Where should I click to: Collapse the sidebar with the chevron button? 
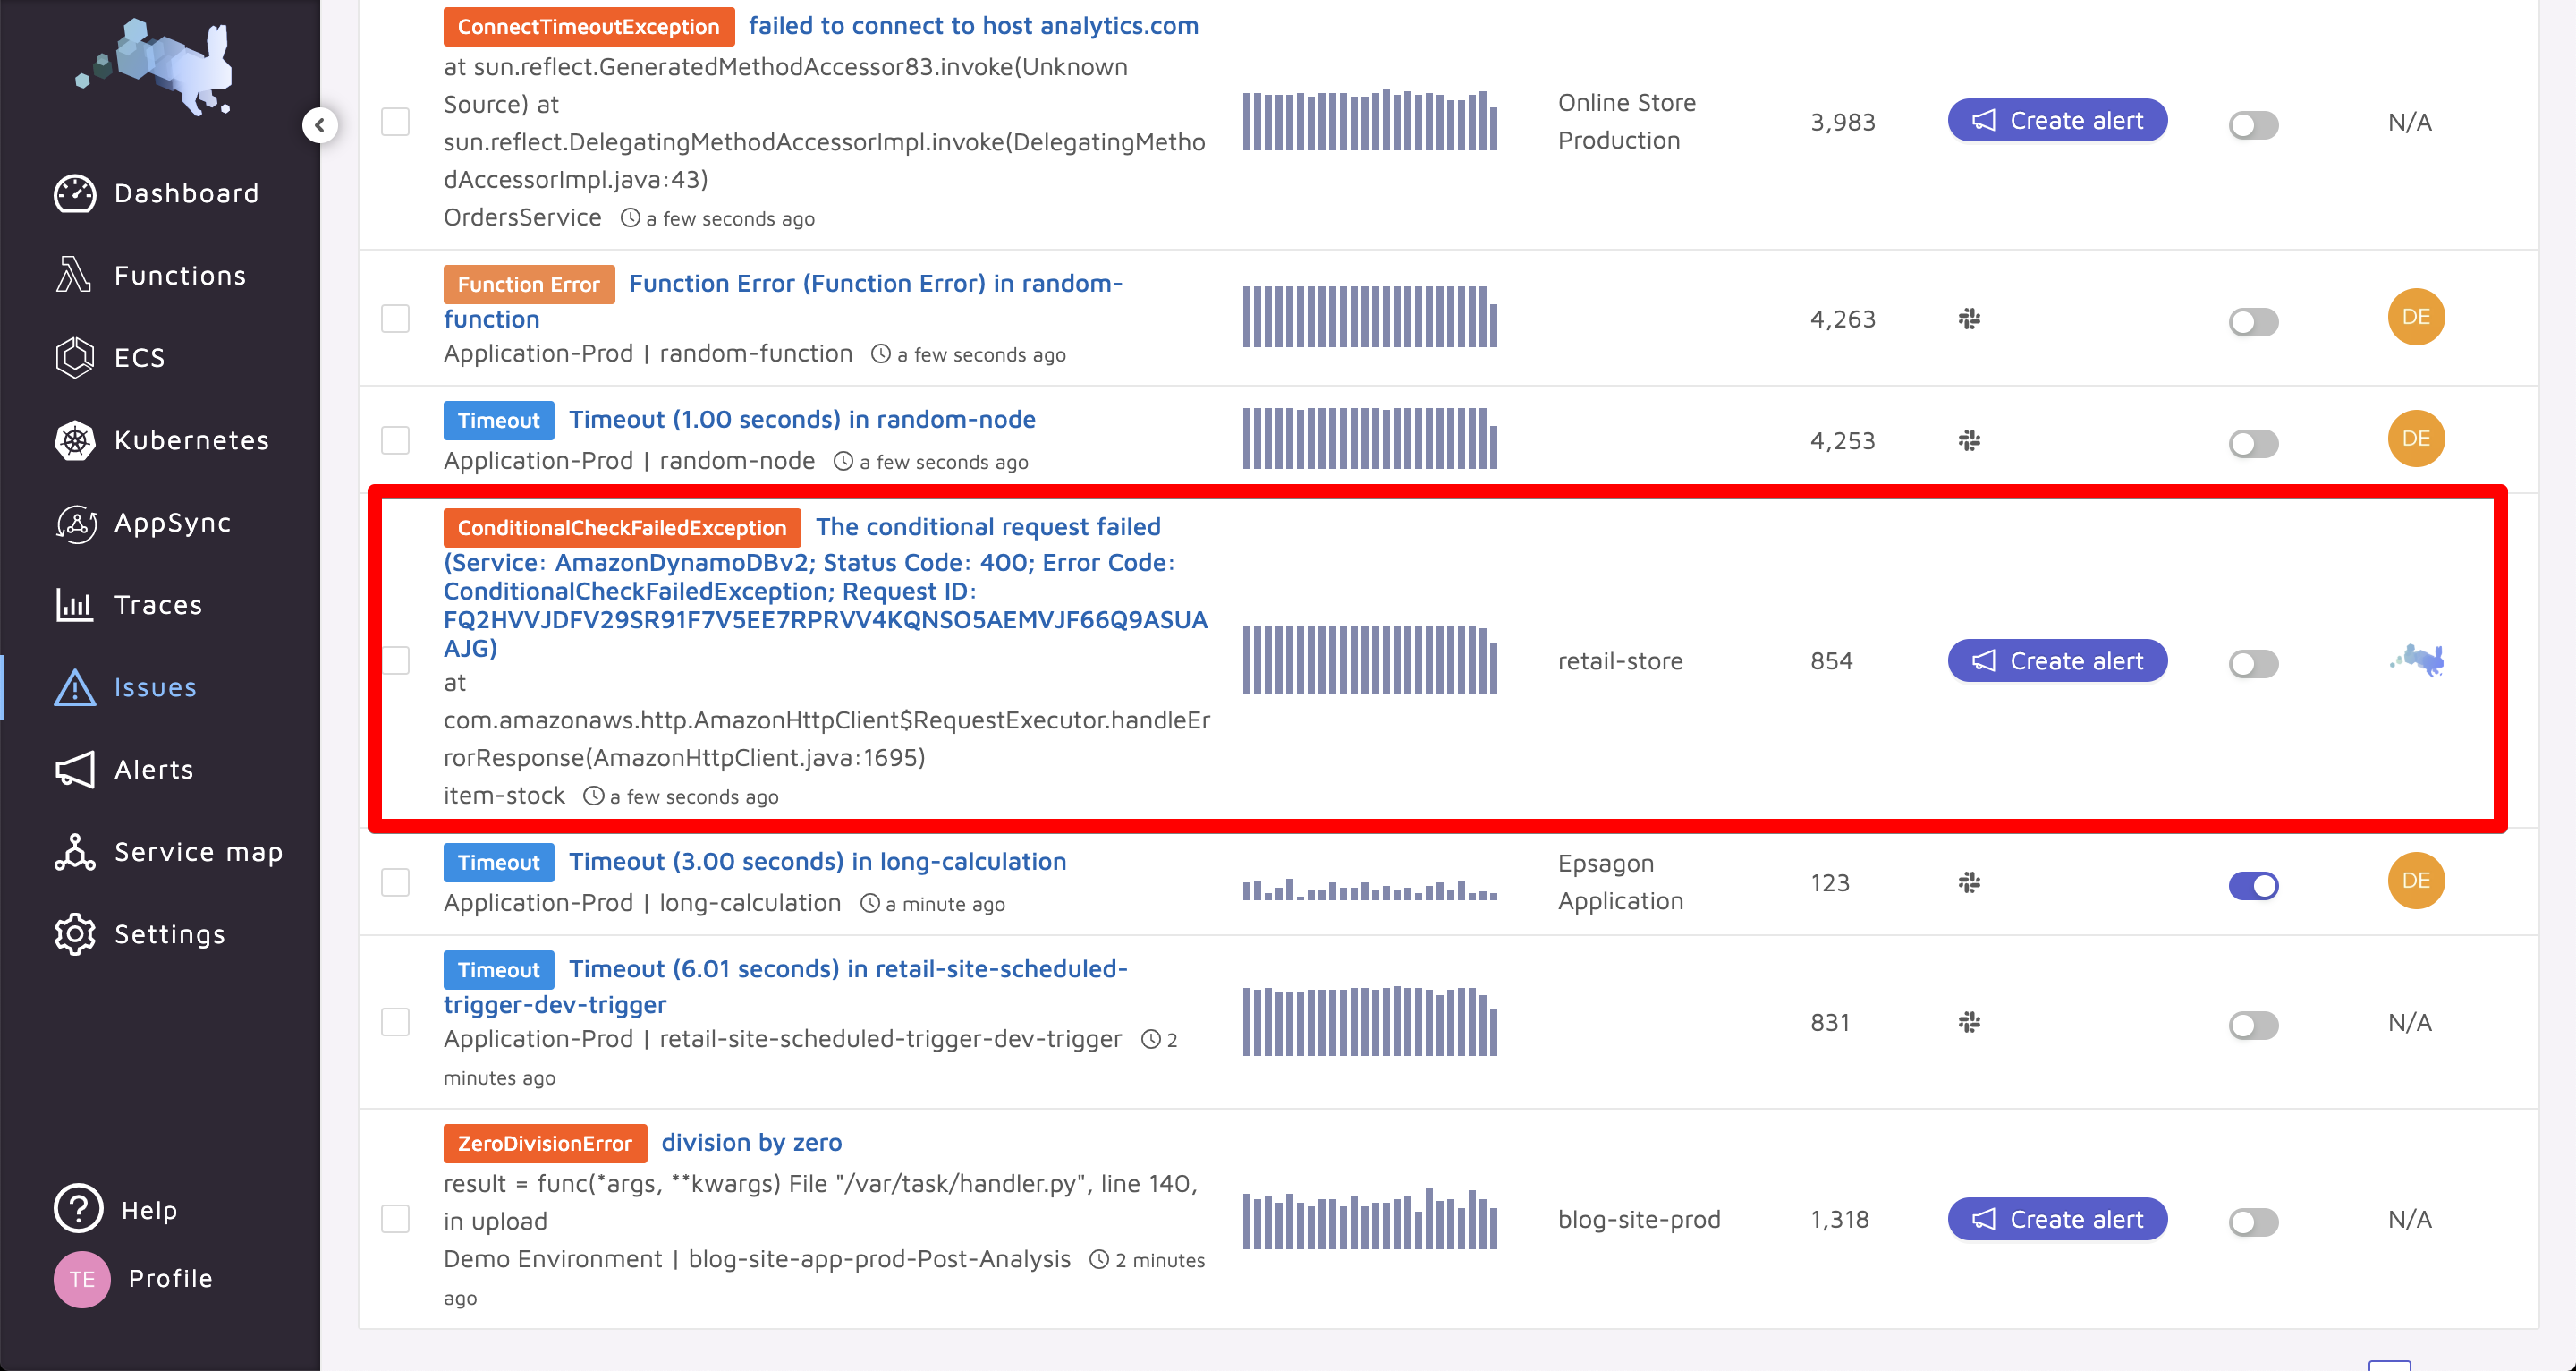[320, 125]
